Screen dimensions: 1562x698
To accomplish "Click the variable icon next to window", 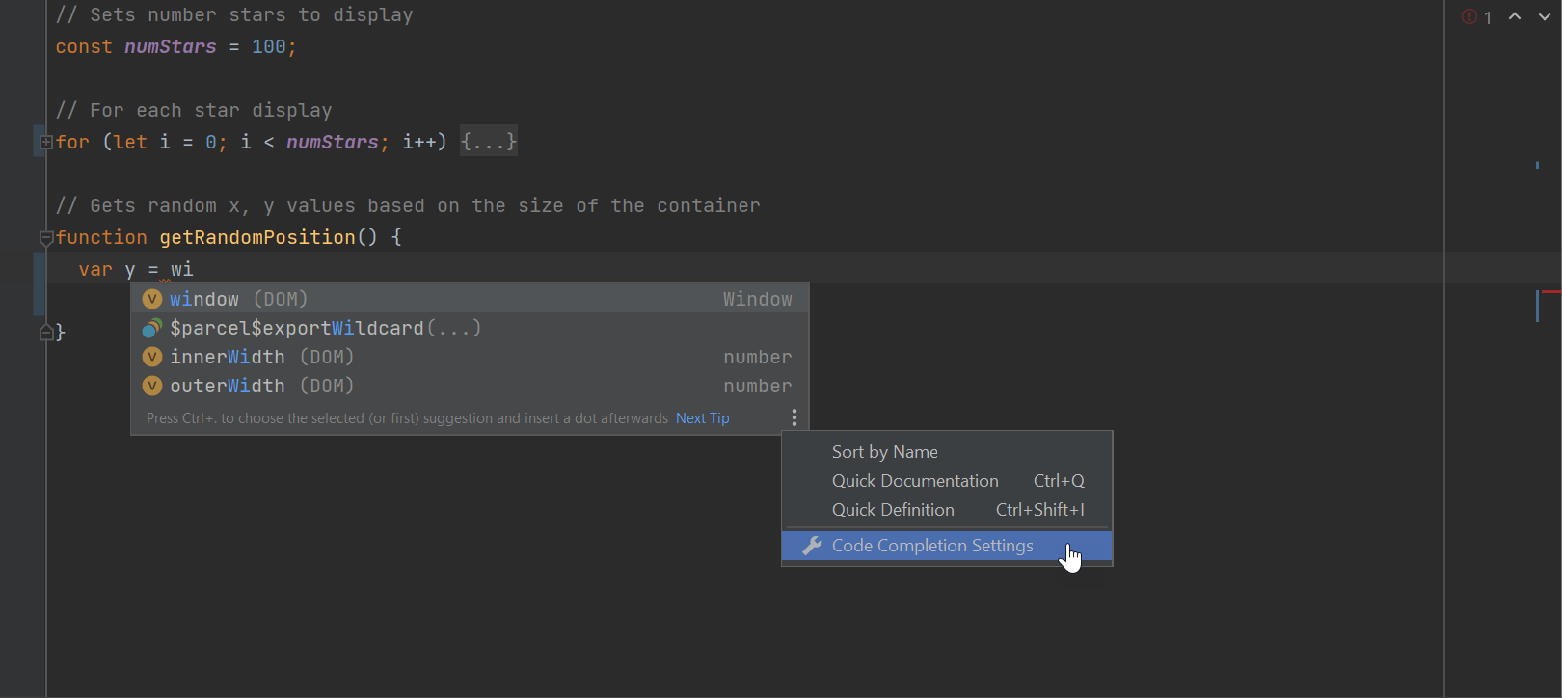I will pos(152,299).
